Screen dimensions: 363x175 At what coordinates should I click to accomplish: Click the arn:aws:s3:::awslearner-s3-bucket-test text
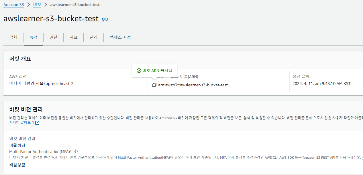point(193,85)
